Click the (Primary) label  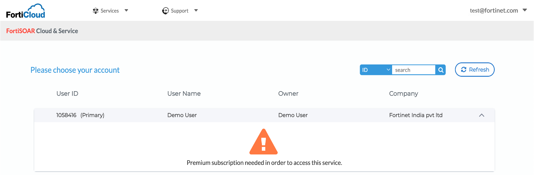[93, 115]
